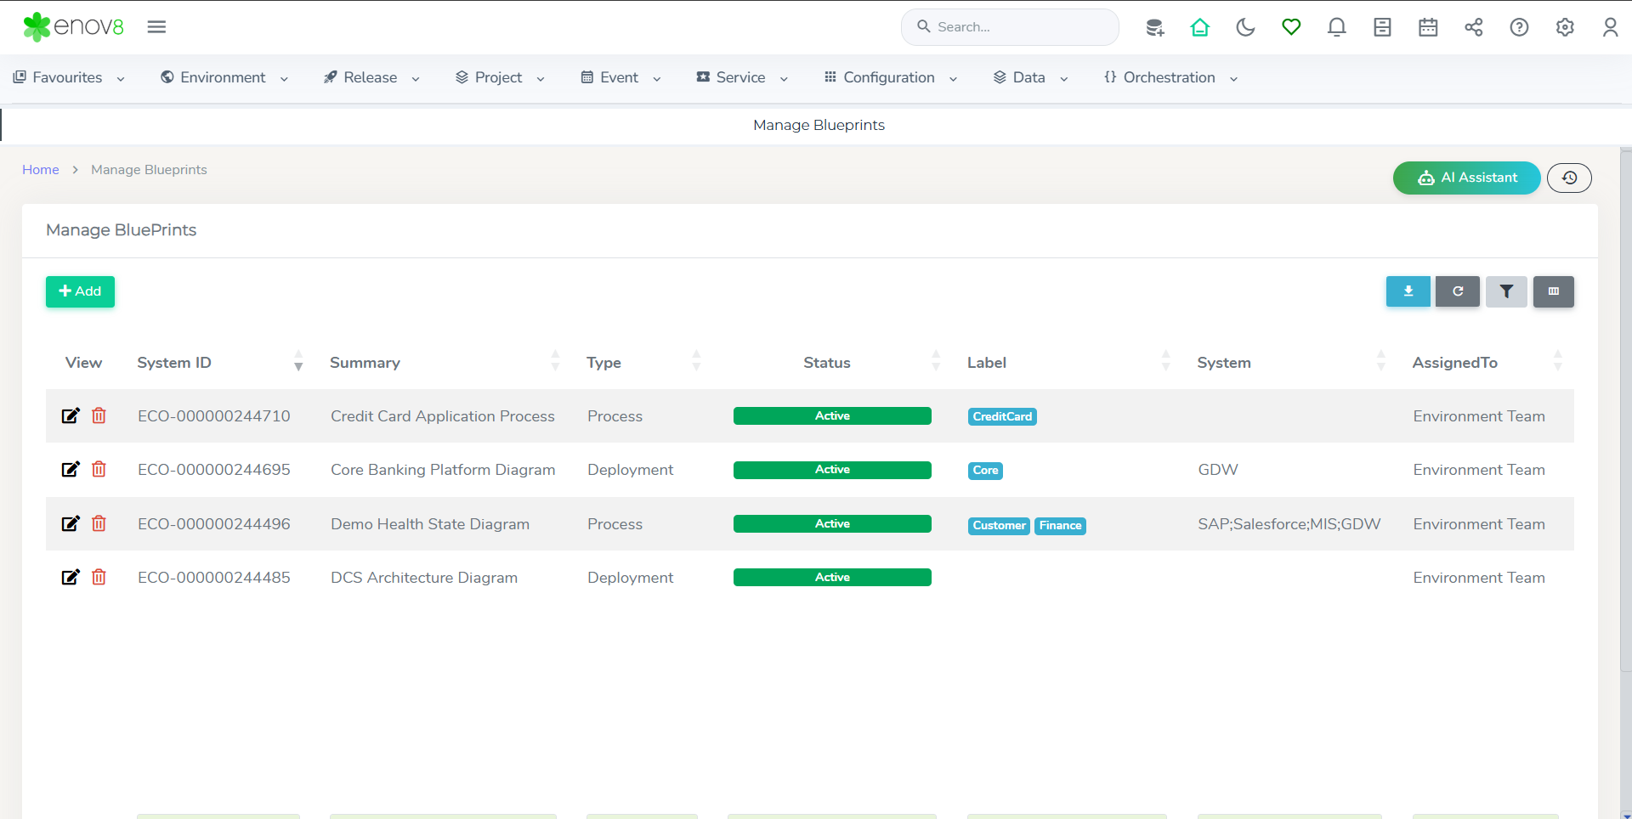The image size is (1632, 819).
Task: Open notifications bell icon
Action: click(x=1336, y=27)
